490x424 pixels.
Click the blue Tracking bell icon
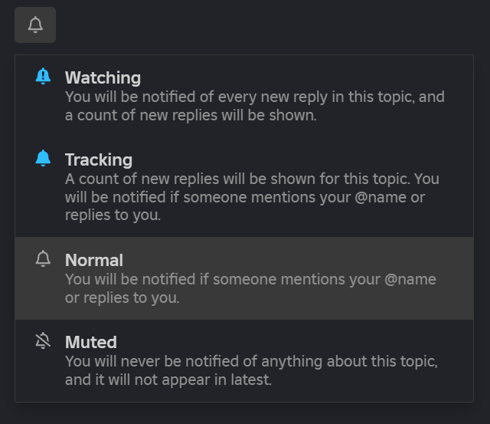click(43, 159)
